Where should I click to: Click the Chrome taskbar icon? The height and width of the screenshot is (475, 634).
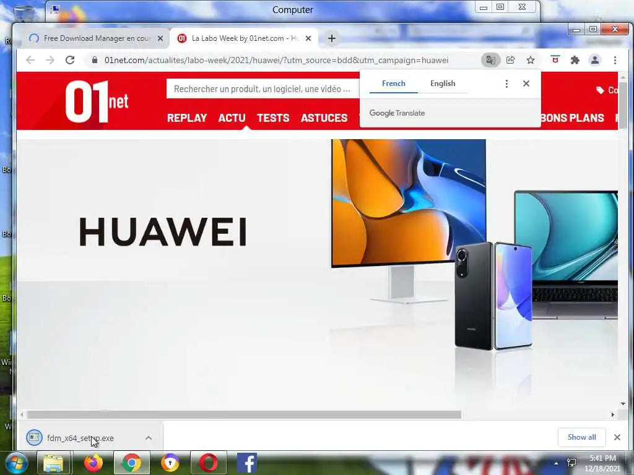click(x=132, y=463)
